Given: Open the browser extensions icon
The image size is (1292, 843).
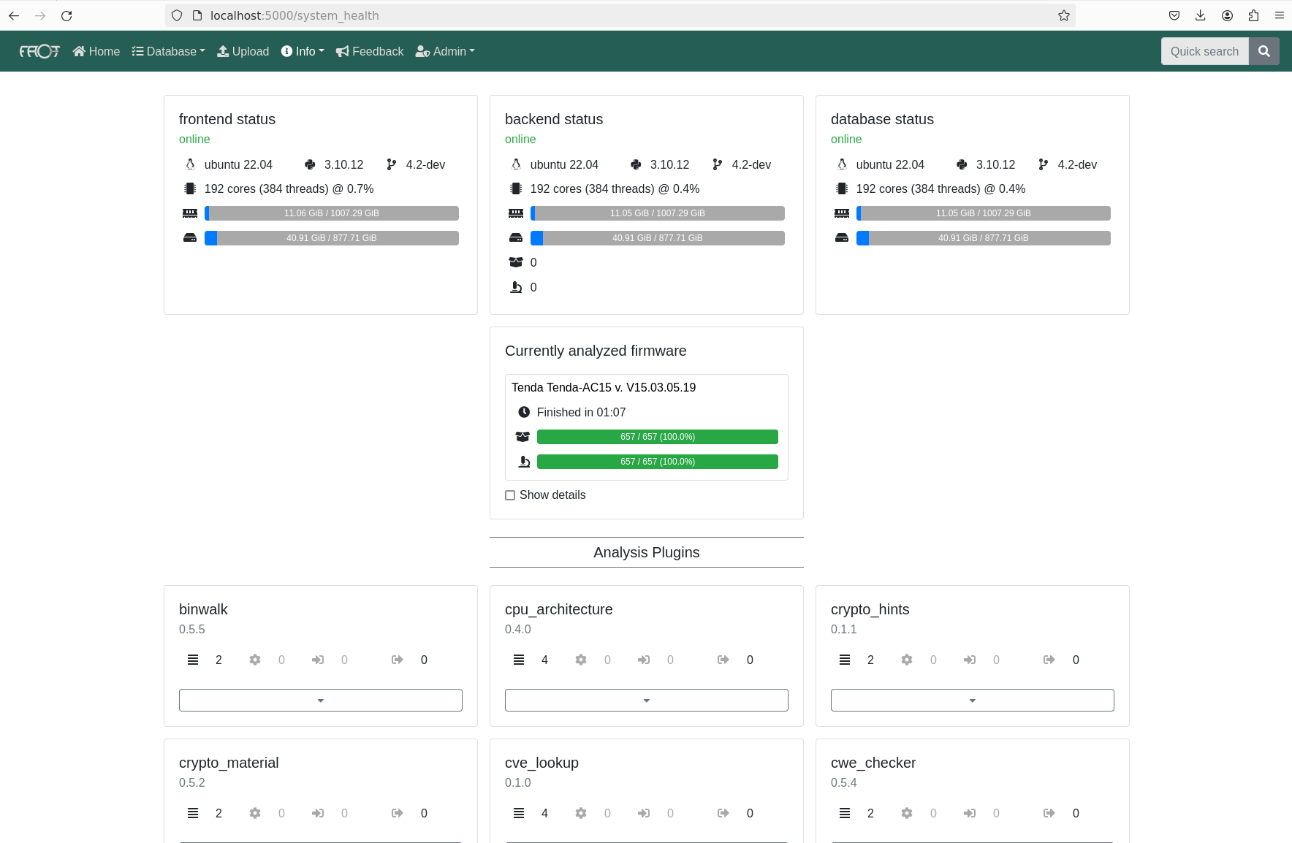Looking at the screenshot, I should pos(1253,15).
